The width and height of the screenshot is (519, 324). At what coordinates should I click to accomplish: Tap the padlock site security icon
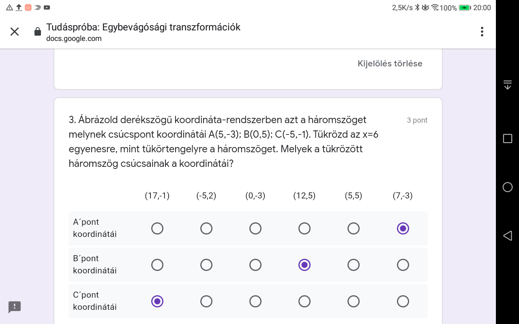[x=38, y=32]
